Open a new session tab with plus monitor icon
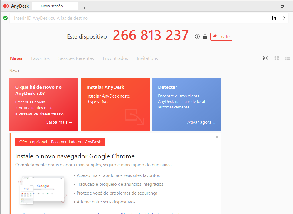The width and height of the screenshot is (293, 214). pos(83,6)
